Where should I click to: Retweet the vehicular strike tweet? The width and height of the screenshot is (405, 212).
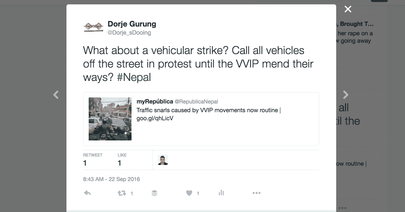(121, 193)
